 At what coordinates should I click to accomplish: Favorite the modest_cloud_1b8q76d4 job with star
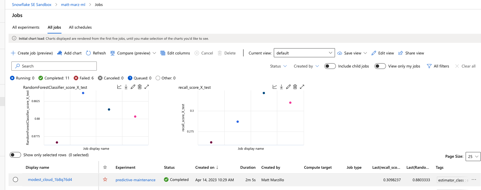105,180
